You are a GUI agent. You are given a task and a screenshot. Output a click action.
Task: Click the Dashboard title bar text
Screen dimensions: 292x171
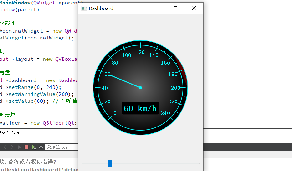[101, 8]
